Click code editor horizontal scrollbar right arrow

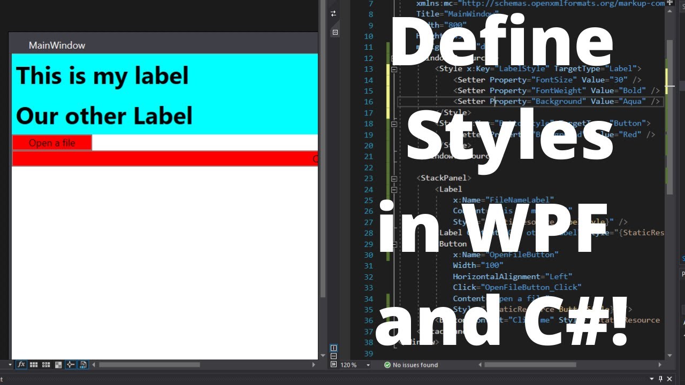(x=660, y=365)
